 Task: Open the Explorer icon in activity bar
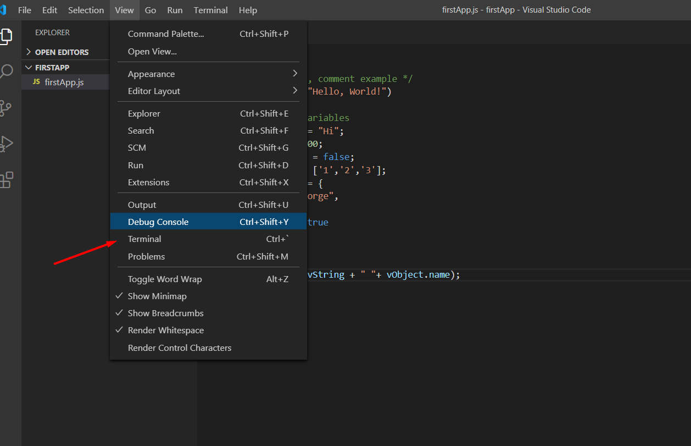pos(6,36)
